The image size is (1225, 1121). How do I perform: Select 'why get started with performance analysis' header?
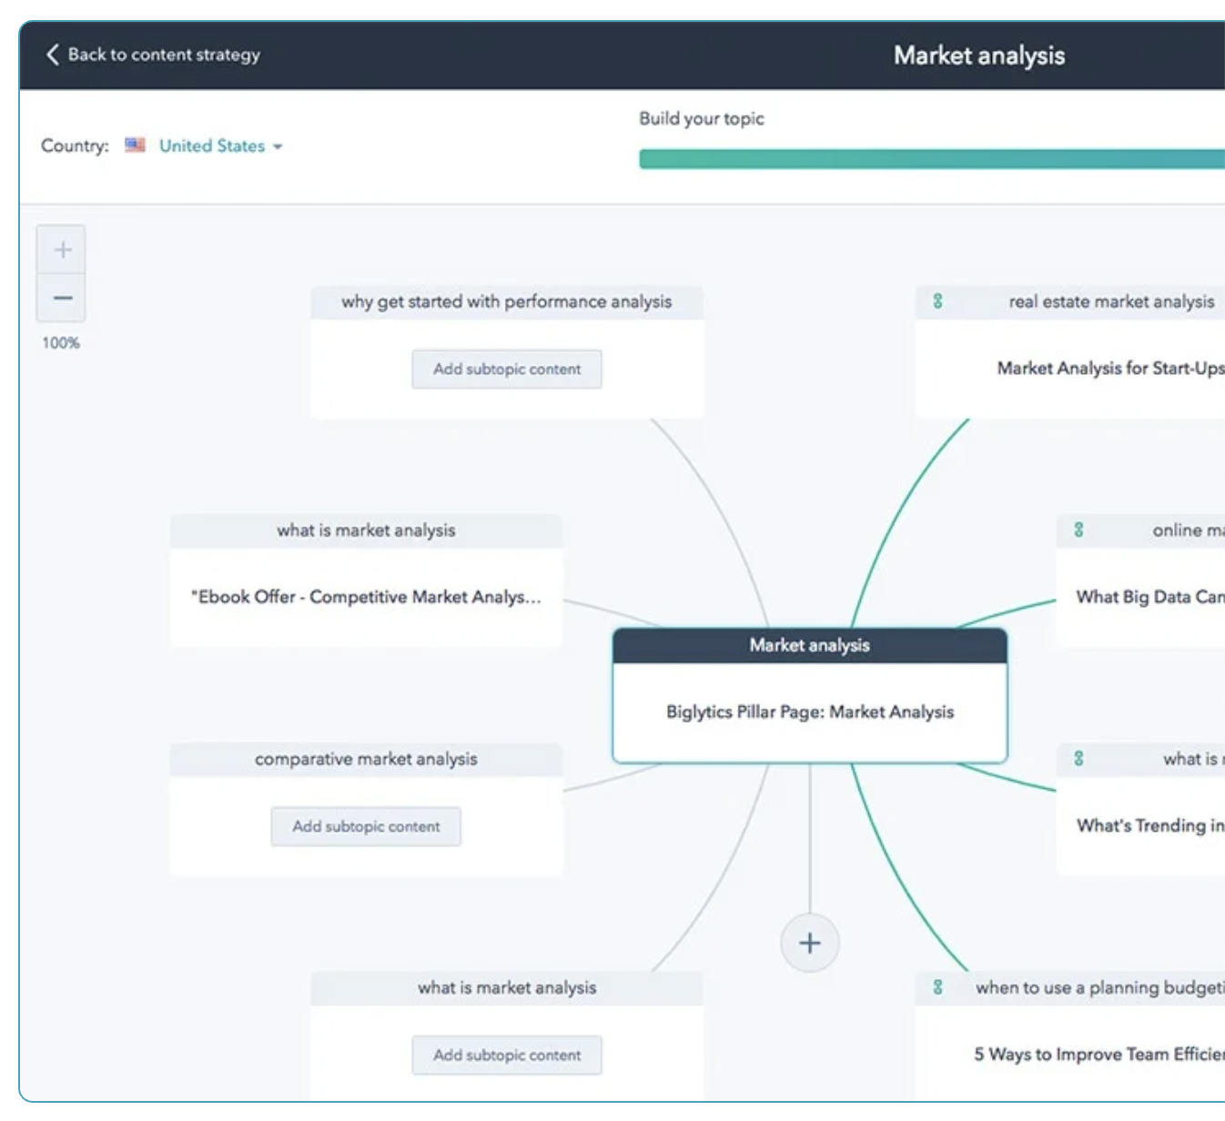click(x=507, y=302)
